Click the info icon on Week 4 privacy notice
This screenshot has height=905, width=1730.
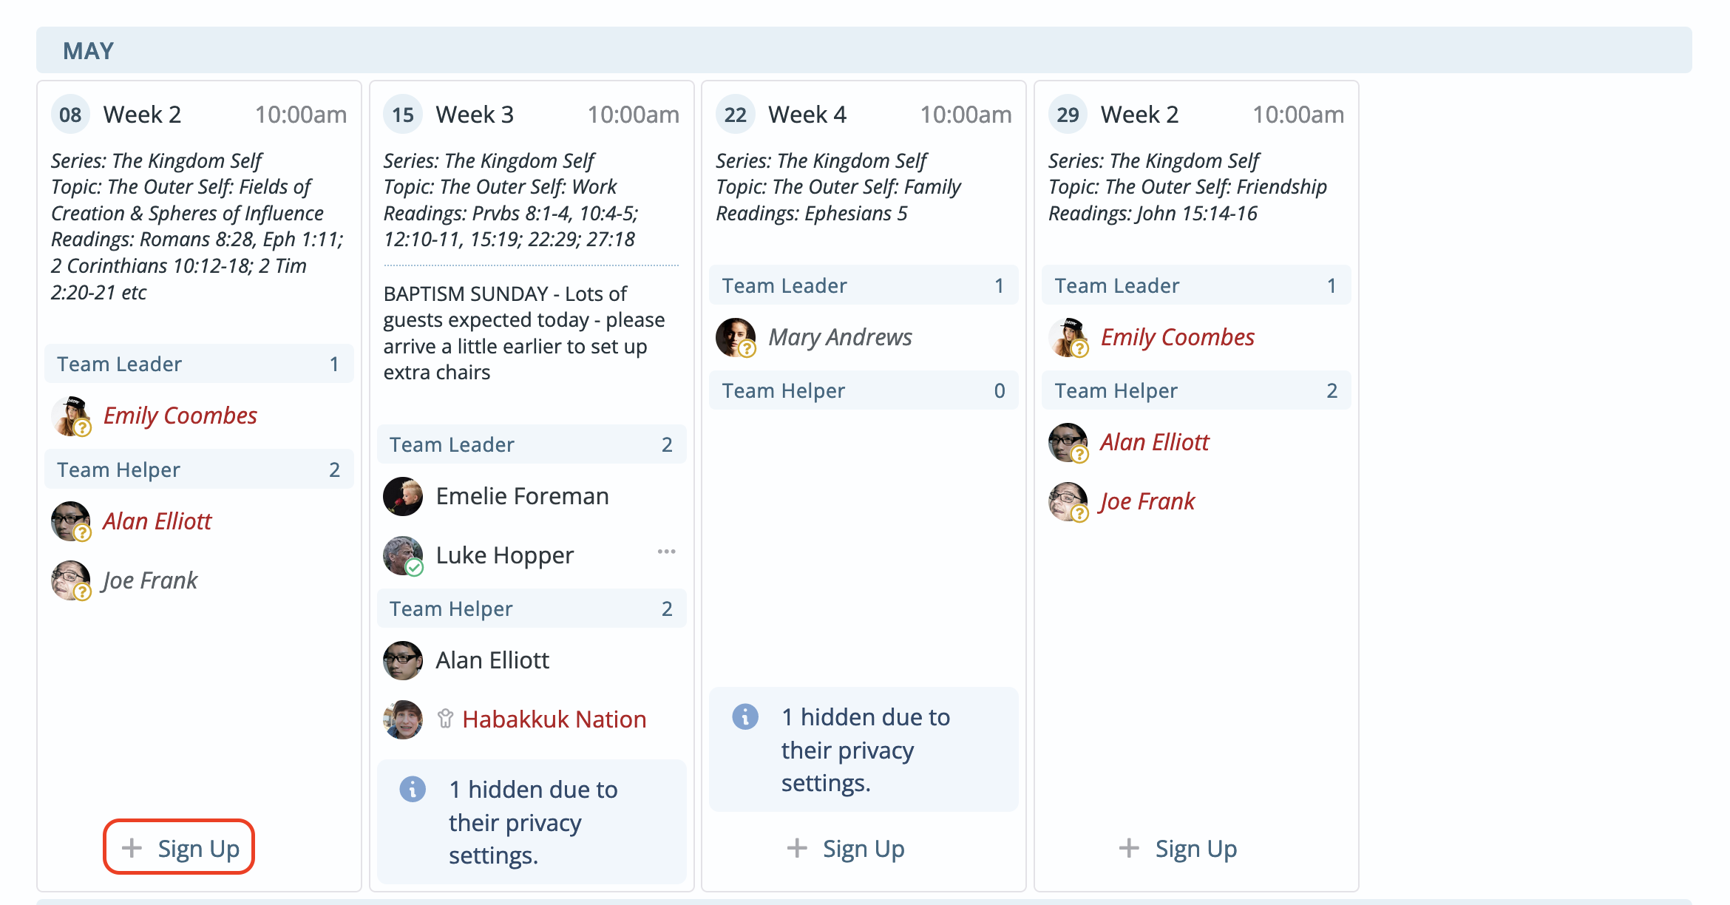745,716
